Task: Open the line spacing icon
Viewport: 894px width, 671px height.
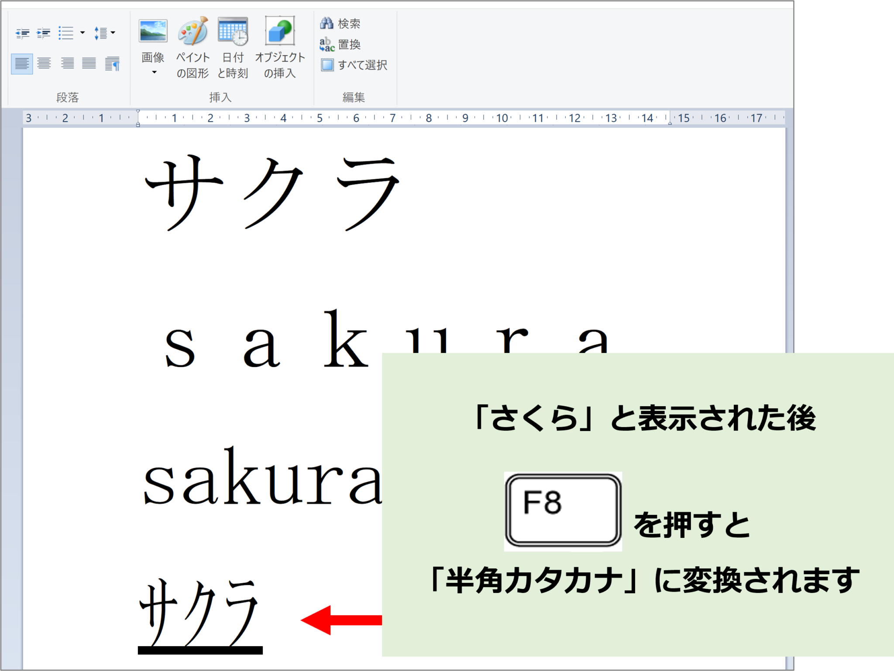Action: tap(101, 34)
